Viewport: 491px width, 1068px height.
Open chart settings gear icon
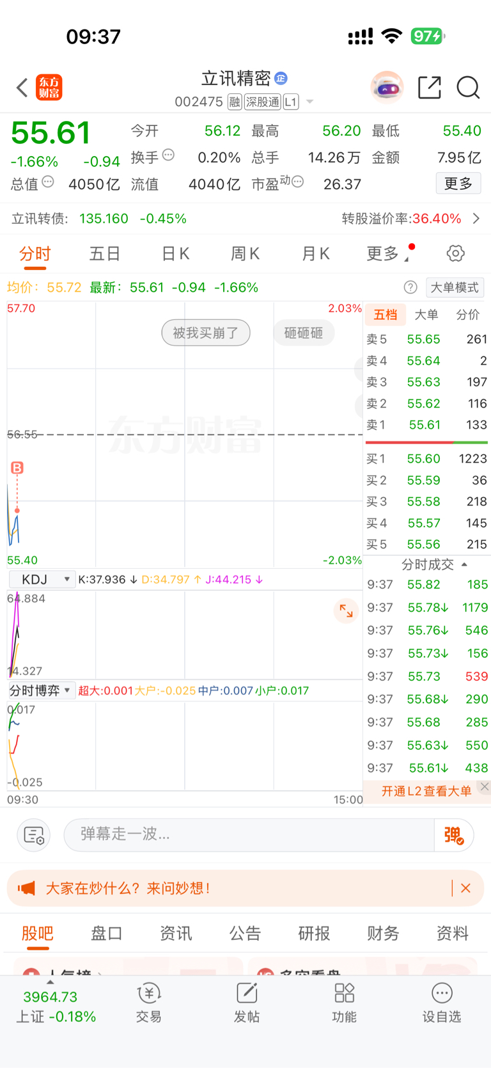(455, 253)
